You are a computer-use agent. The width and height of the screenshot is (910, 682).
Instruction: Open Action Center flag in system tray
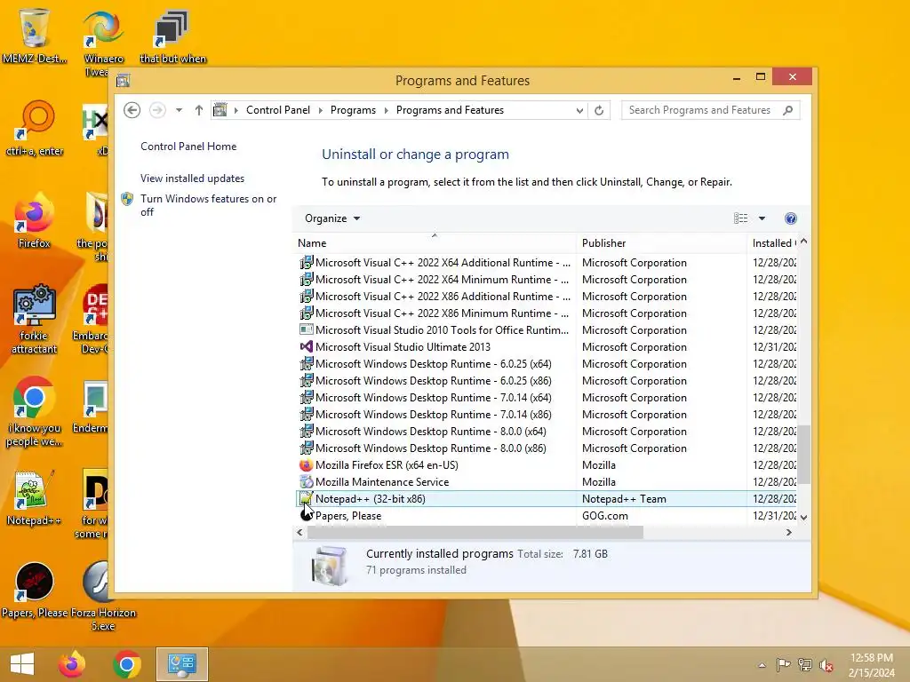[x=784, y=665]
